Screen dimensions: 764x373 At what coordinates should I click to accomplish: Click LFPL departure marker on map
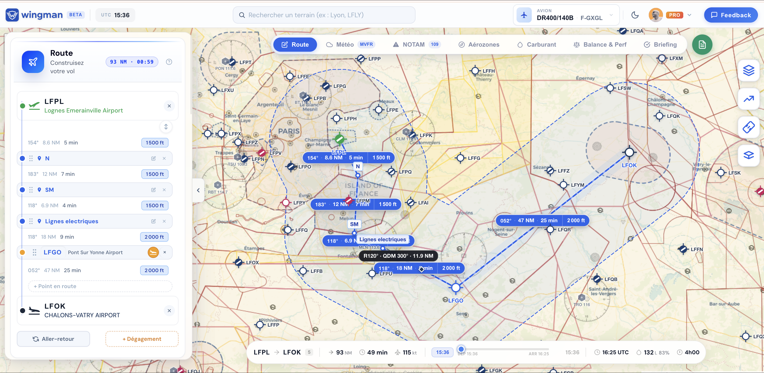pyautogui.click(x=340, y=139)
